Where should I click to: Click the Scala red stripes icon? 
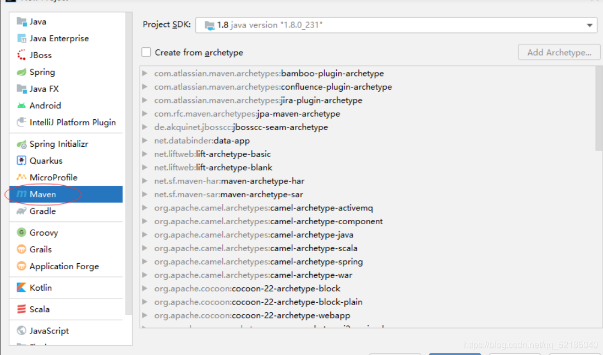pos(21,309)
